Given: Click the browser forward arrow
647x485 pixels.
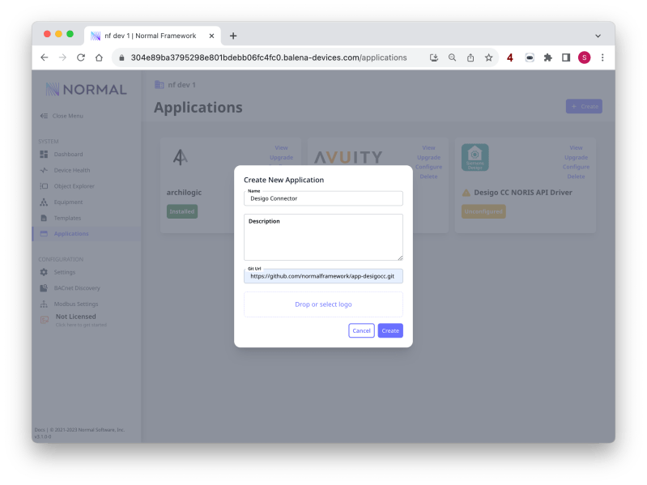Looking at the screenshot, I should click(62, 57).
